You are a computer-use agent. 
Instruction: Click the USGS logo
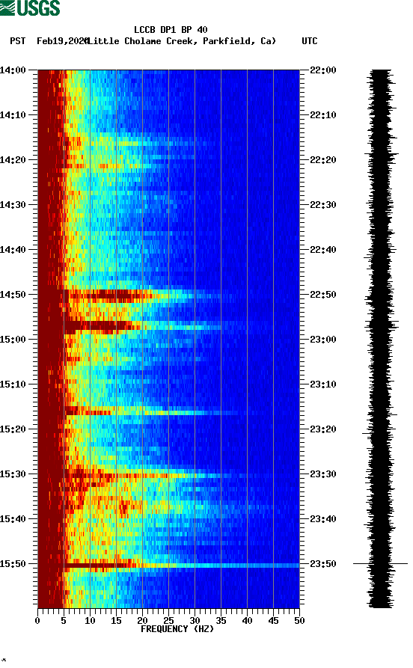pos(30,7)
